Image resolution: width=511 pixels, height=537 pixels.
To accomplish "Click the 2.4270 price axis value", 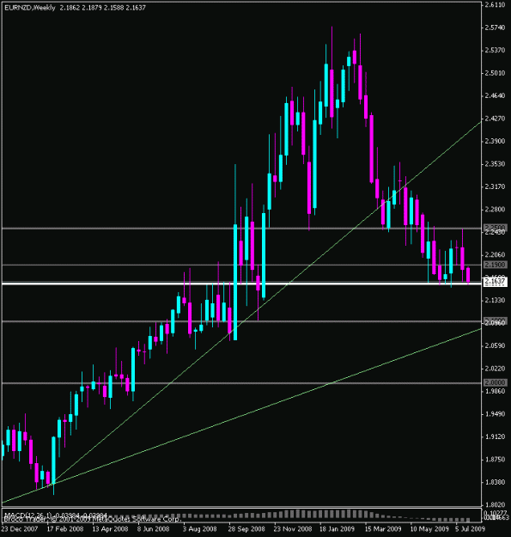I will pyautogui.click(x=495, y=119).
